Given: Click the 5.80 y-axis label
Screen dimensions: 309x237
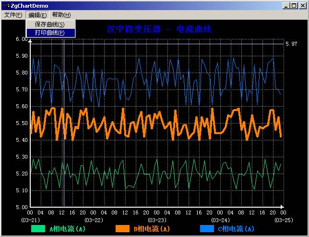Looking at the screenshot, I should point(22,73).
